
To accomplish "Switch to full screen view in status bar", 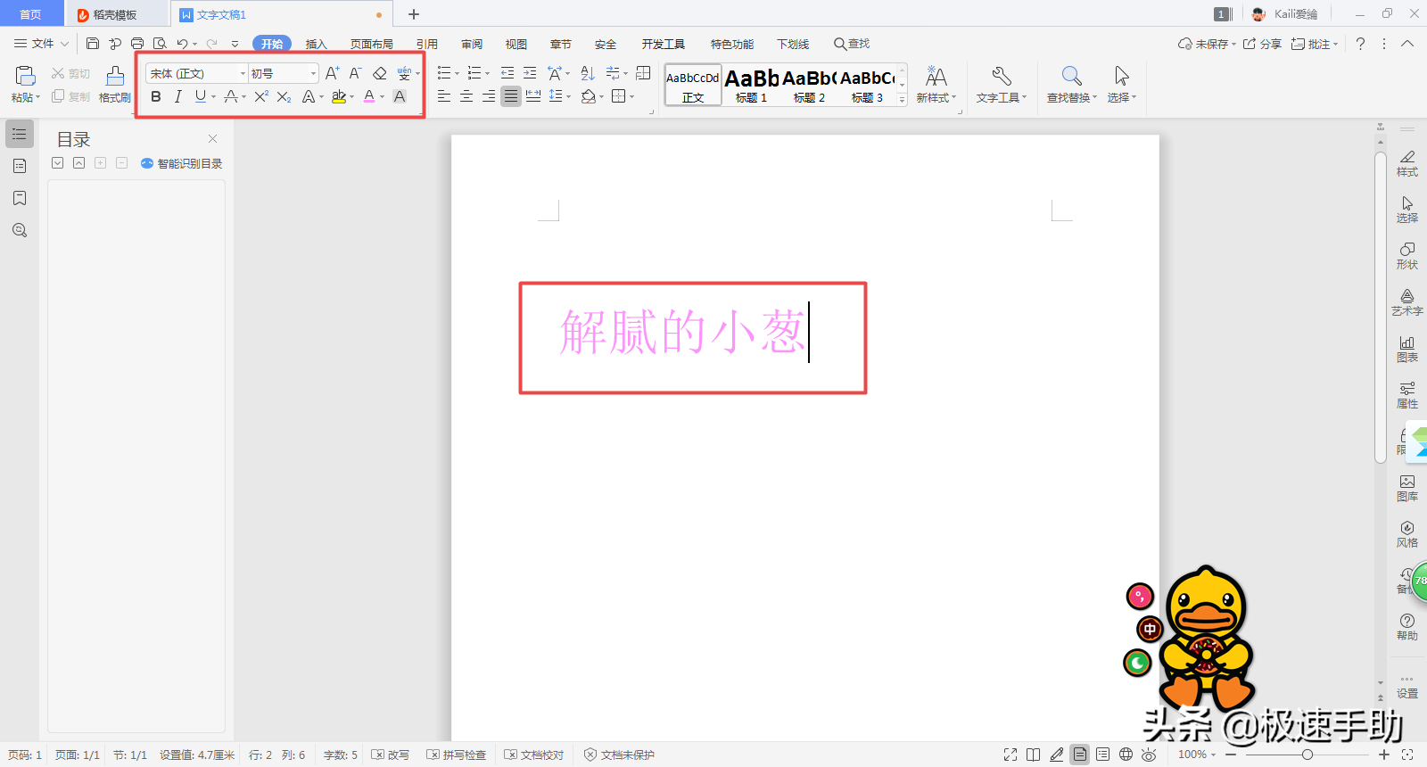I will coord(1010,755).
